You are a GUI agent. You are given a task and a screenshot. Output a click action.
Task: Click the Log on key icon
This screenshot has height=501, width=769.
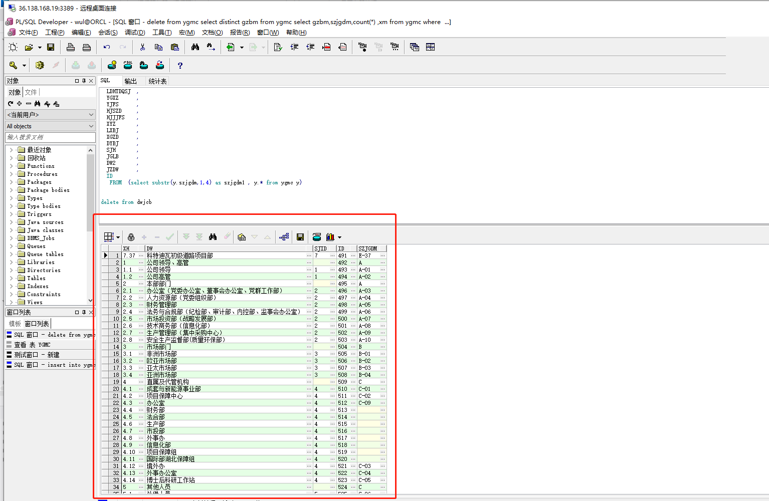(x=14, y=65)
